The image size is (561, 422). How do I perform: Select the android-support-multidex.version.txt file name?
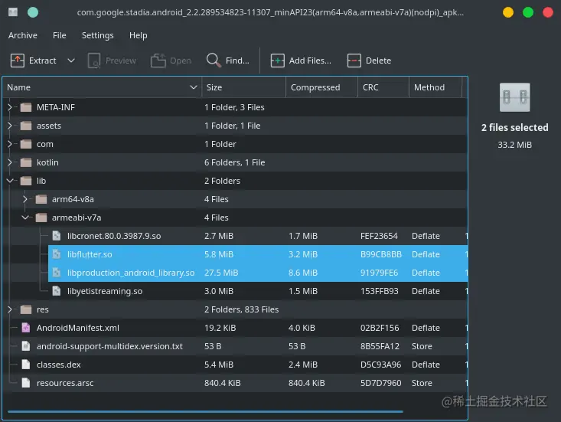coord(109,346)
